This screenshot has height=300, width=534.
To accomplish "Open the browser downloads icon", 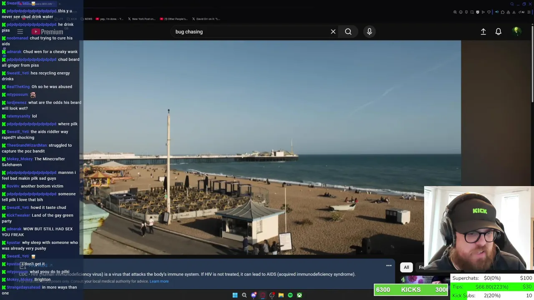I will [x=514, y=12].
